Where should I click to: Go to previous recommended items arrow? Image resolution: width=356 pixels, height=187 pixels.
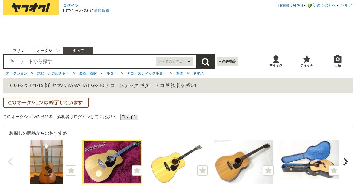pyautogui.click(x=10, y=161)
